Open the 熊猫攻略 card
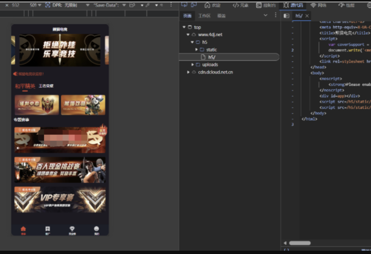Image resolution: width=371 pixels, height=254 pixels. [83, 105]
